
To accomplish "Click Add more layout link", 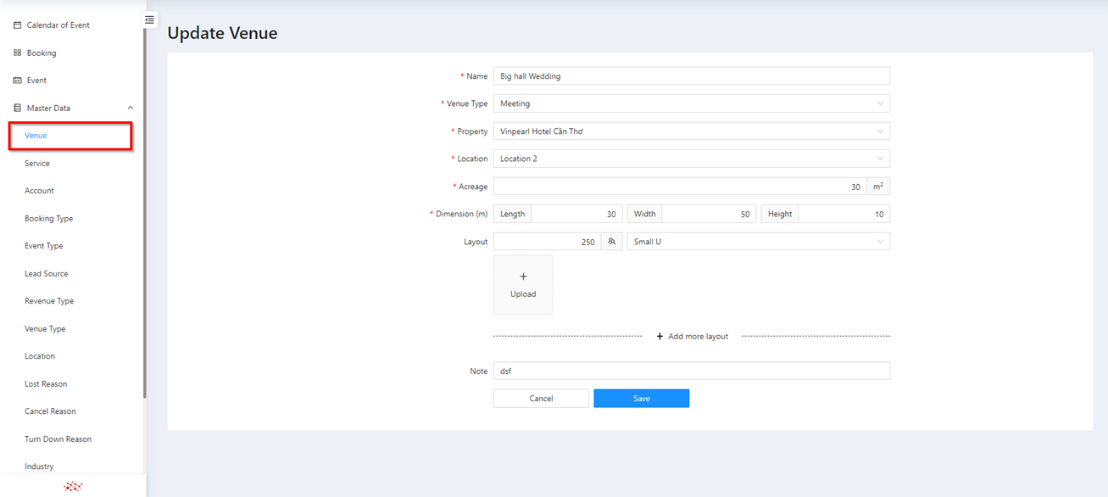I will click(x=692, y=337).
